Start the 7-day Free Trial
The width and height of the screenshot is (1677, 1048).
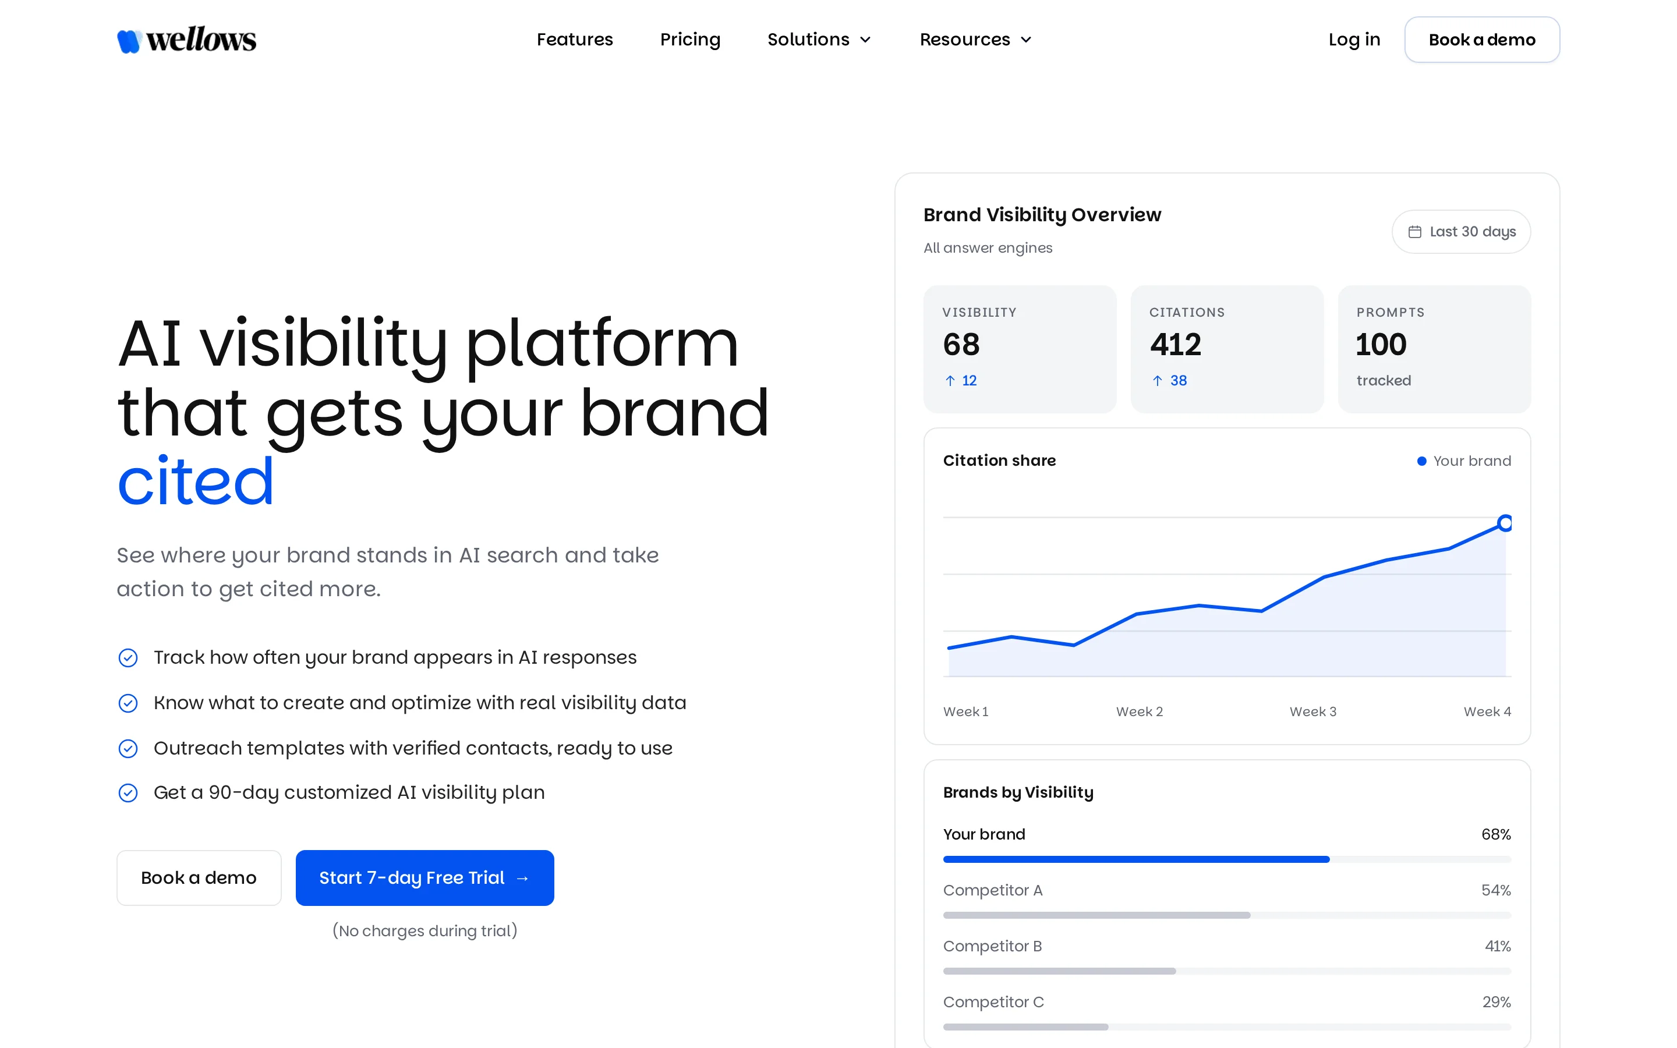coord(425,877)
